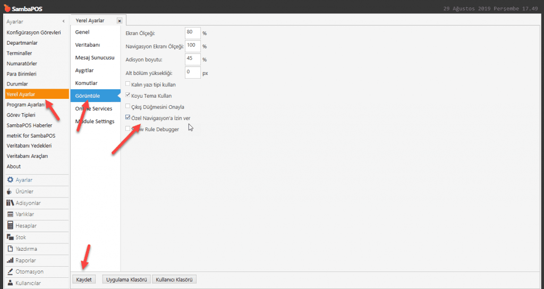544x289 pixels.
Task: Click the Raporlar bar chart icon
Action: [10, 260]
